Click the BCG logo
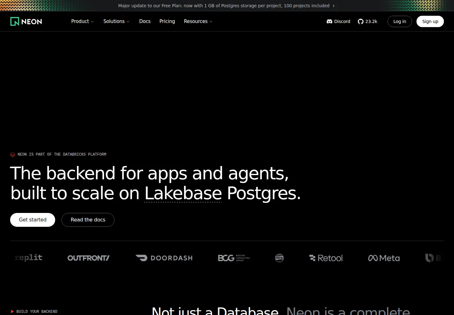Image resolution: width=454 pixels, height=315 pixels. click(234, 258)
